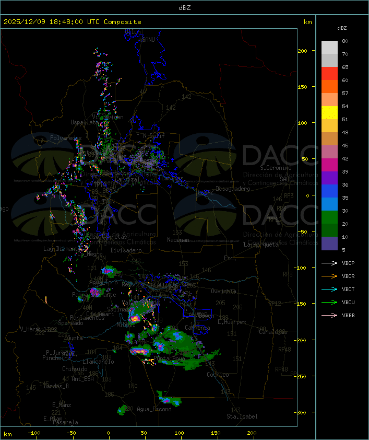
Task: Click the S.Geronimo map label
Action: tap(276, 168)
